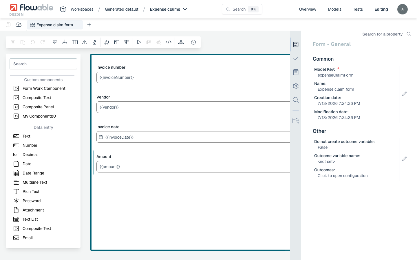Edit the Common properties with the pencil icon
This screenshot has width=417, height=260.
click(x=405, y=94)
